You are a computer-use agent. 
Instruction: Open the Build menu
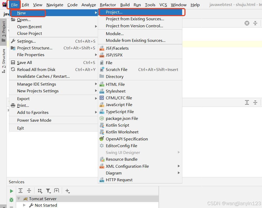(x=125, y=5)
